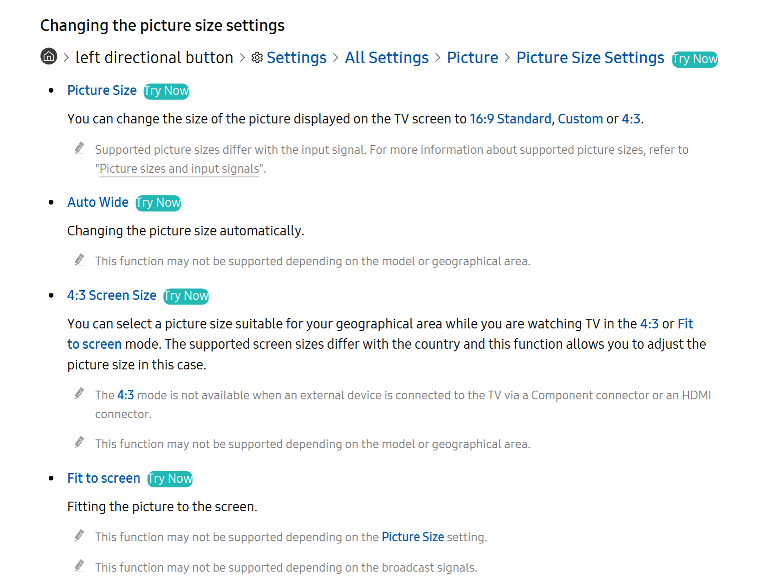Go to Picture in the breadcrumb
The width and height of the screenshot is (768, 579).
[472, 58]
